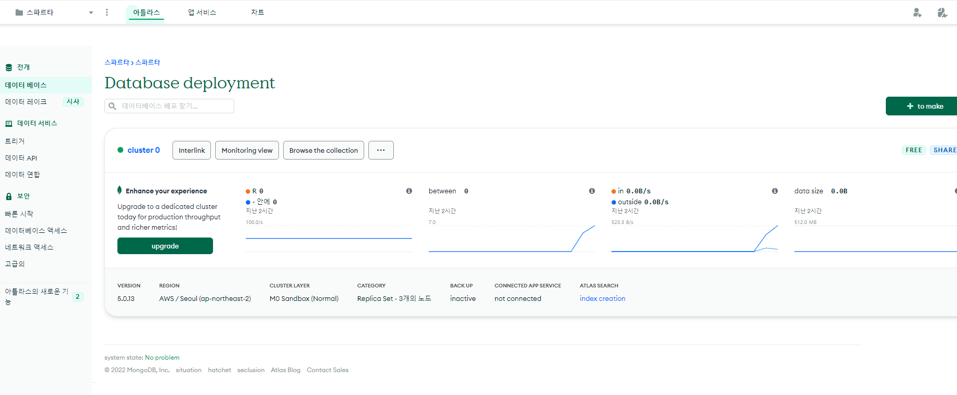Open the Contact Sales footer link
The image size is (957, 395).
click(x=328, y=370)
